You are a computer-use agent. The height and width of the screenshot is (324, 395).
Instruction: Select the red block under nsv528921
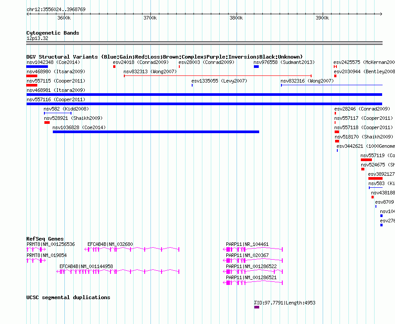point(47,122)
